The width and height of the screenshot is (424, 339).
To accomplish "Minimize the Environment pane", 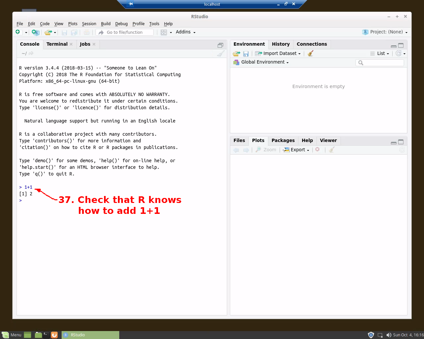I will [x=394, y=46].
